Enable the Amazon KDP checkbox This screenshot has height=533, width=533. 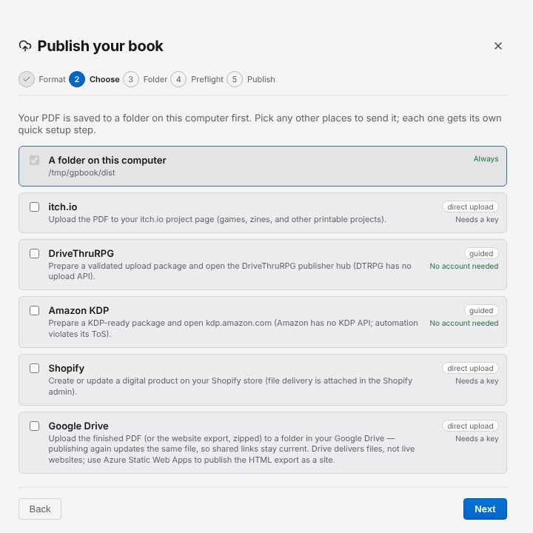pos(34,310)
